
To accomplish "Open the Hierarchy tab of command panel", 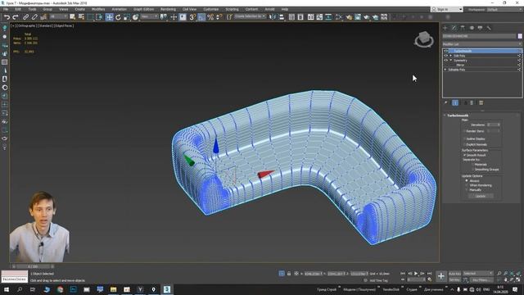I will (463, 28).
